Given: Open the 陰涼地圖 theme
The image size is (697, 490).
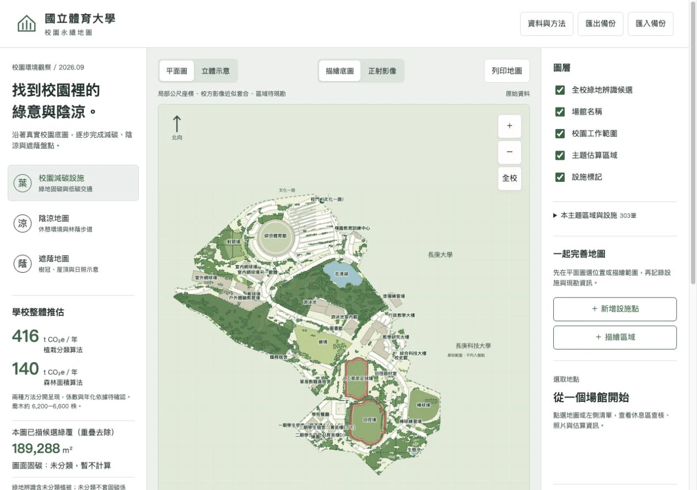Looking at the screenshot, I should point(73,223).
